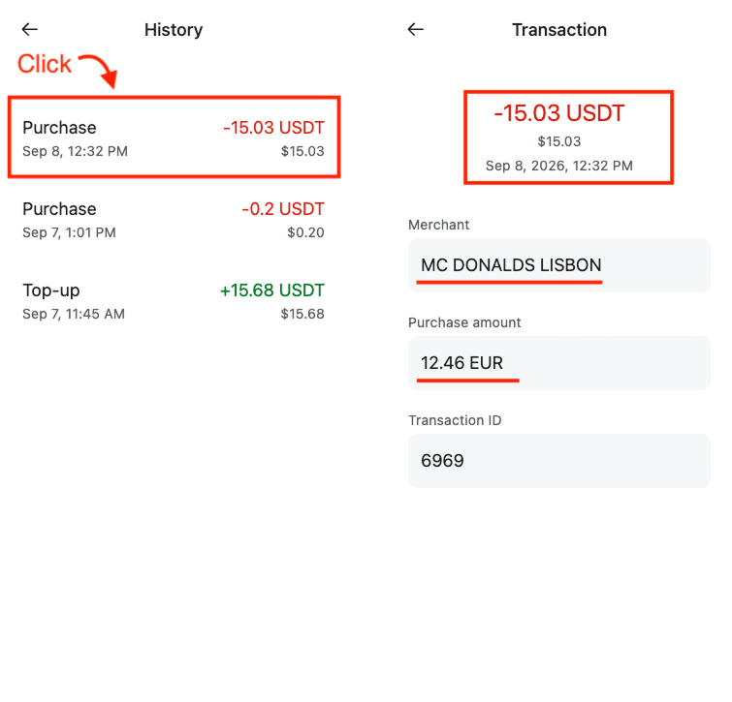Open the Top-up transaction of +15.68 USDT
This screenshot has height=702, width=732.
pyautogui.click(x=174, y=301)
